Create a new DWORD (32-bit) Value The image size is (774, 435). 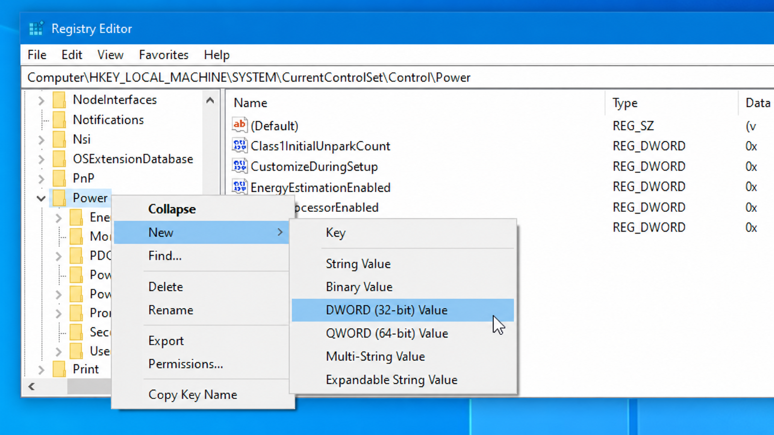[x=403, y=310]
